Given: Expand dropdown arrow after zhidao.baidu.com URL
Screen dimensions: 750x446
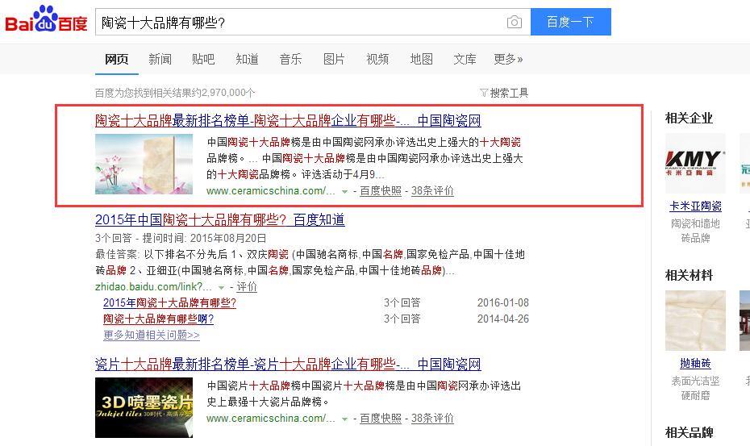Looking at the screenshot, I should tap(221, 288).
